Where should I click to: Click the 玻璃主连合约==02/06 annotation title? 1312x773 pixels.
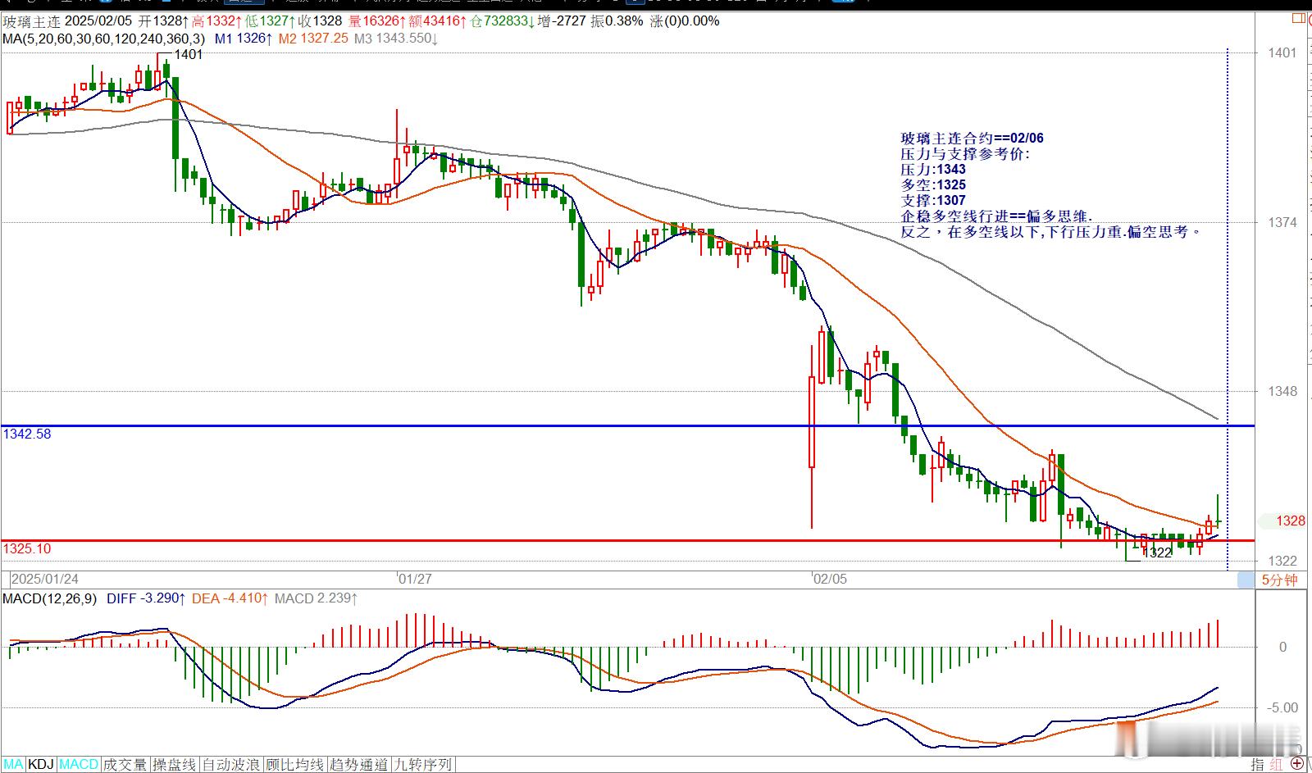point(973,139)
